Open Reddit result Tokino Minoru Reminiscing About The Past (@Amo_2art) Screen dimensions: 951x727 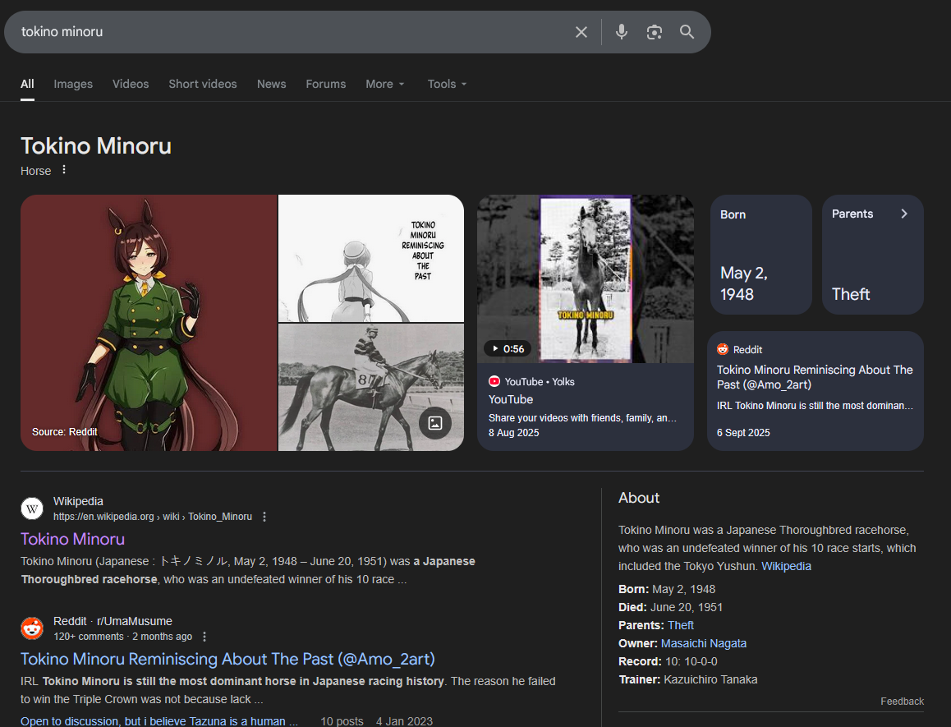[227, 659]
